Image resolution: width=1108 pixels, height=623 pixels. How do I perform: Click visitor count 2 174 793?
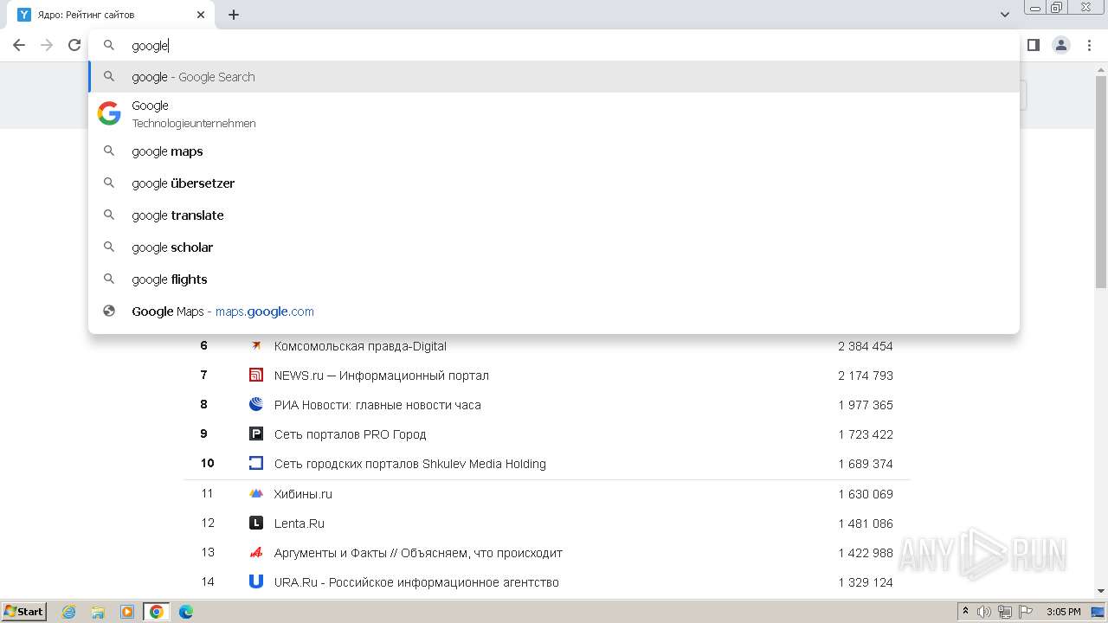865,376
